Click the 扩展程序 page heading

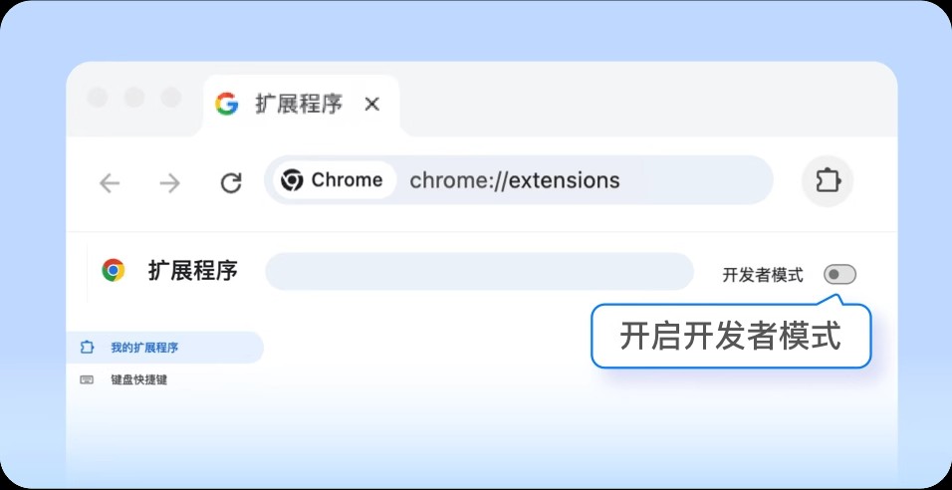click(193, 270)
